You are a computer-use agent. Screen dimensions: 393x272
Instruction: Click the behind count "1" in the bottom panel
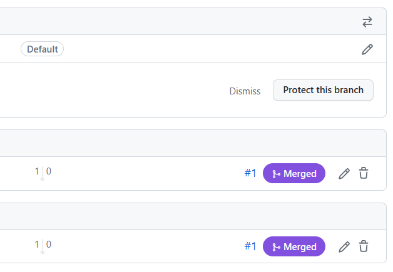(37, 244)
